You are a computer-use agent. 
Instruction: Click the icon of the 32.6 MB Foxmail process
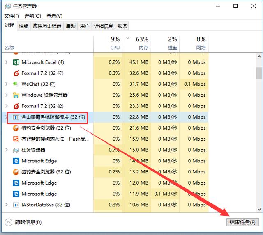coord(16,73)
